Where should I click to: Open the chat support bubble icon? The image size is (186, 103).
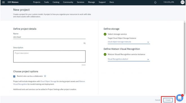[180, 98]
